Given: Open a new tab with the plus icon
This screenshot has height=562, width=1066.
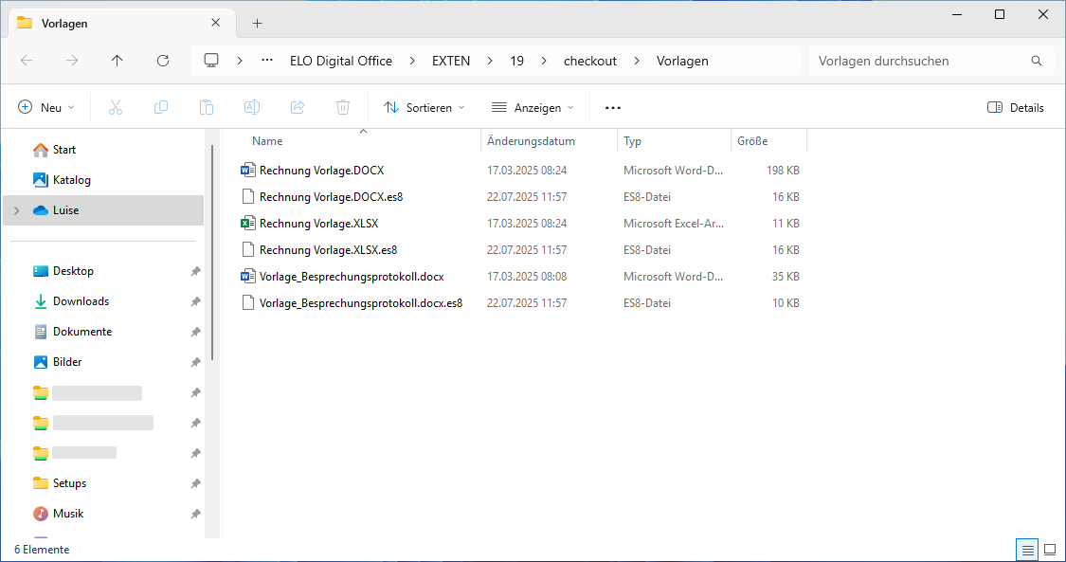Looking at the screenshot, I should (x=257, y=23).
